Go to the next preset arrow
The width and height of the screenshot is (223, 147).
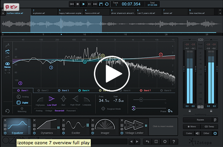click(x=137, y=141)
